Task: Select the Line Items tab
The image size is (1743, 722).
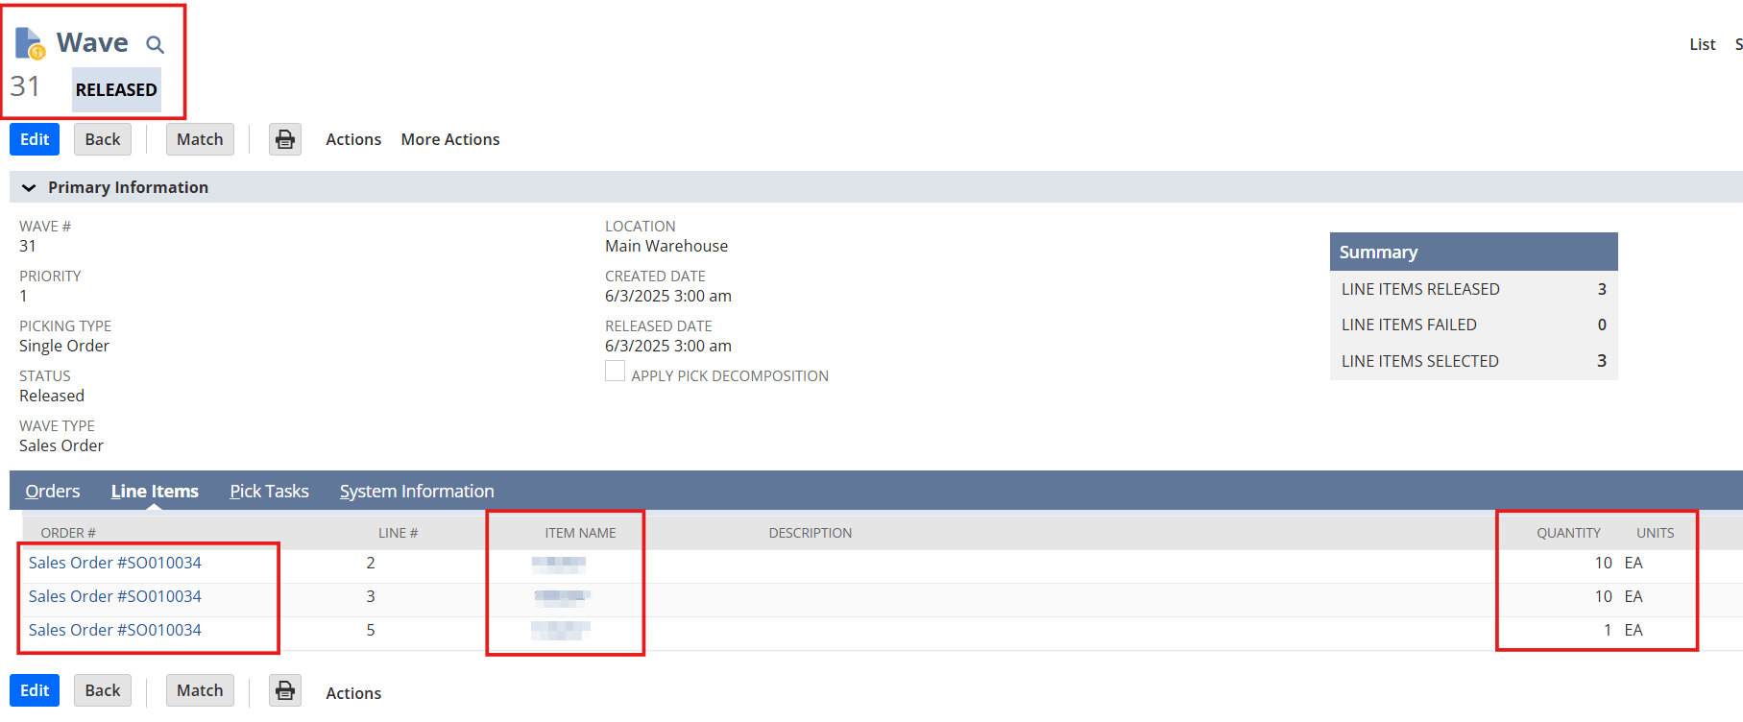Action: tap(155, 491)
